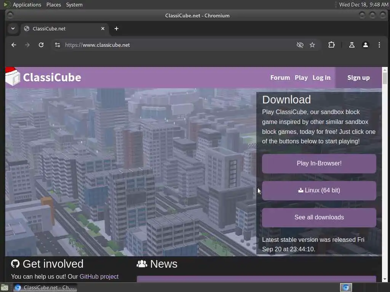Click the window menu button in title bar

pyautogui.click(x=10, y=15)
